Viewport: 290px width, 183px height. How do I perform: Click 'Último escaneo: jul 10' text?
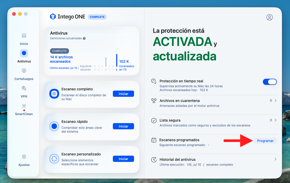(64, 68)
